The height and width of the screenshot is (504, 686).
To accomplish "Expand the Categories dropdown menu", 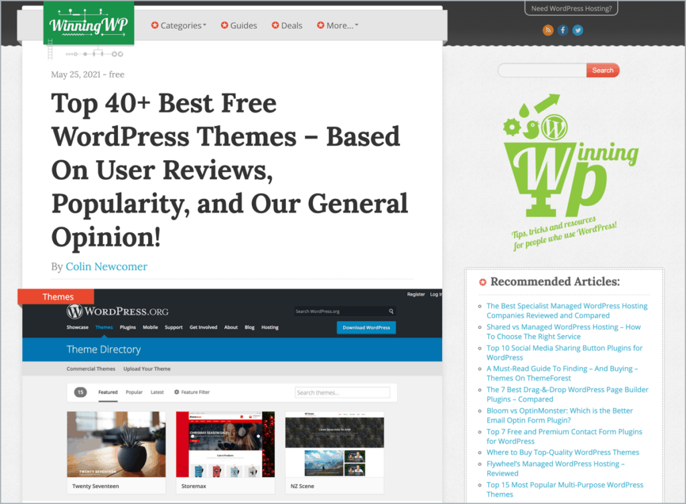I will pos(179,25).
